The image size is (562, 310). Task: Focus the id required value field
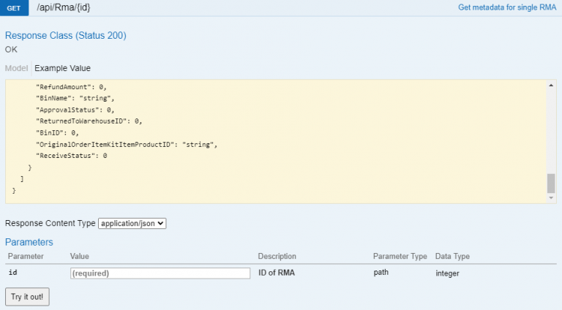tap(160, 273)
